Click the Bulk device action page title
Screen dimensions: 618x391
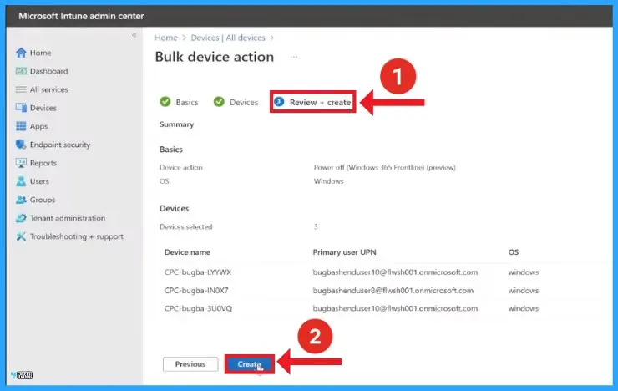(x=215, y=57)
